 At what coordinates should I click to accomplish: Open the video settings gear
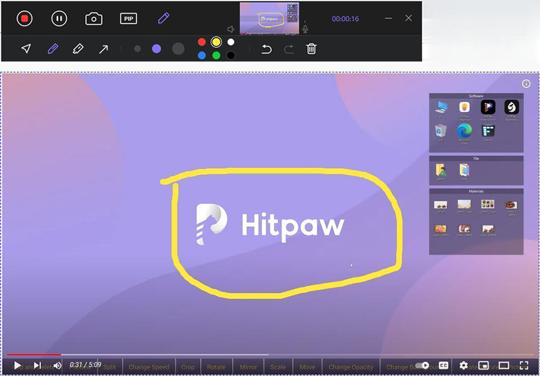[464, 365]
